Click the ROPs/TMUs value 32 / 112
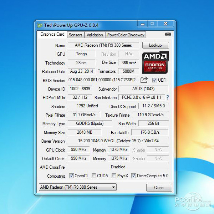214x214 pixels. (x=80, y=97)
